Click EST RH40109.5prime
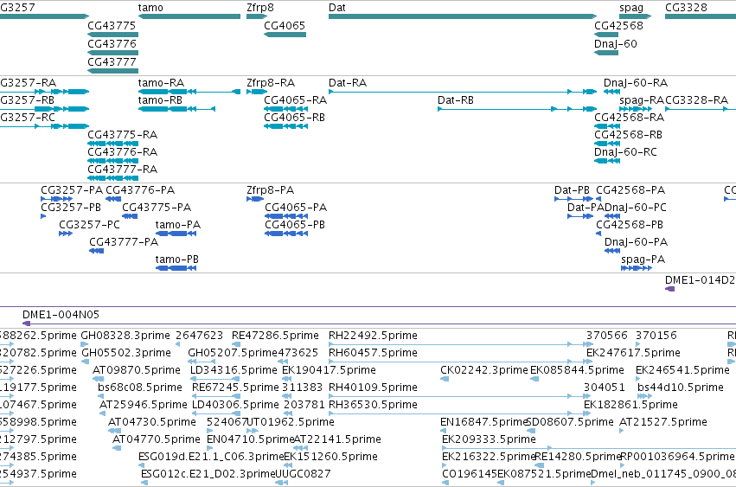This screenshot has height=487, width=736. click(x=373, y=388)
